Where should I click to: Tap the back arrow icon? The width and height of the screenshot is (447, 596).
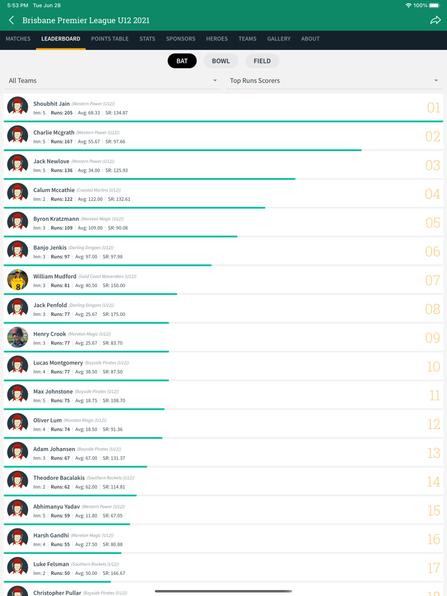[x=11, y=20]
